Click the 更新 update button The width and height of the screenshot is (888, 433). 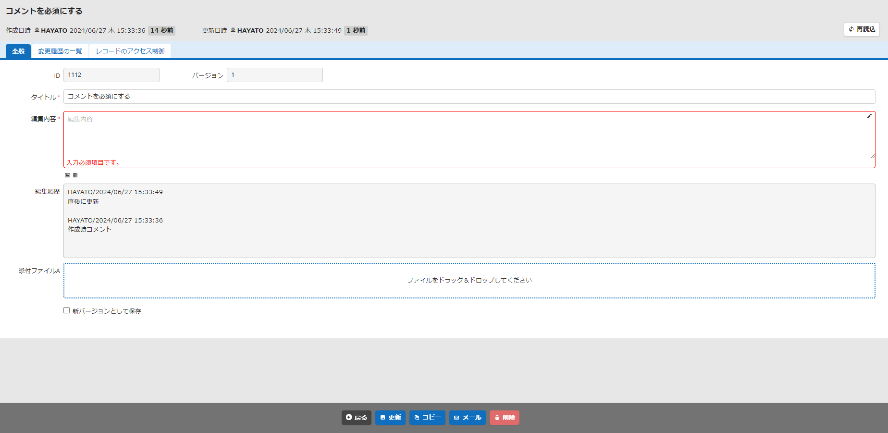click(x=390, y=418)
